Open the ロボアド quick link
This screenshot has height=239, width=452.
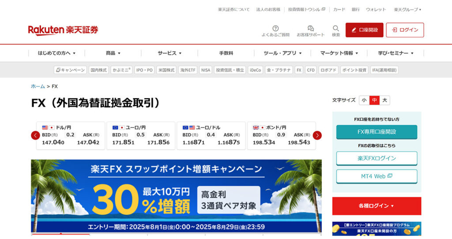click(x=328, y=70)
